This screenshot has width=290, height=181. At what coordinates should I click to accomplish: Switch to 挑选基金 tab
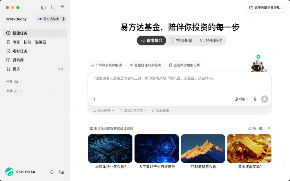pyautogui.click(x=182, y=41)
